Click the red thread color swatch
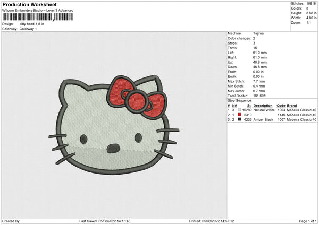The image size is (319, 225). click(239, 115)
